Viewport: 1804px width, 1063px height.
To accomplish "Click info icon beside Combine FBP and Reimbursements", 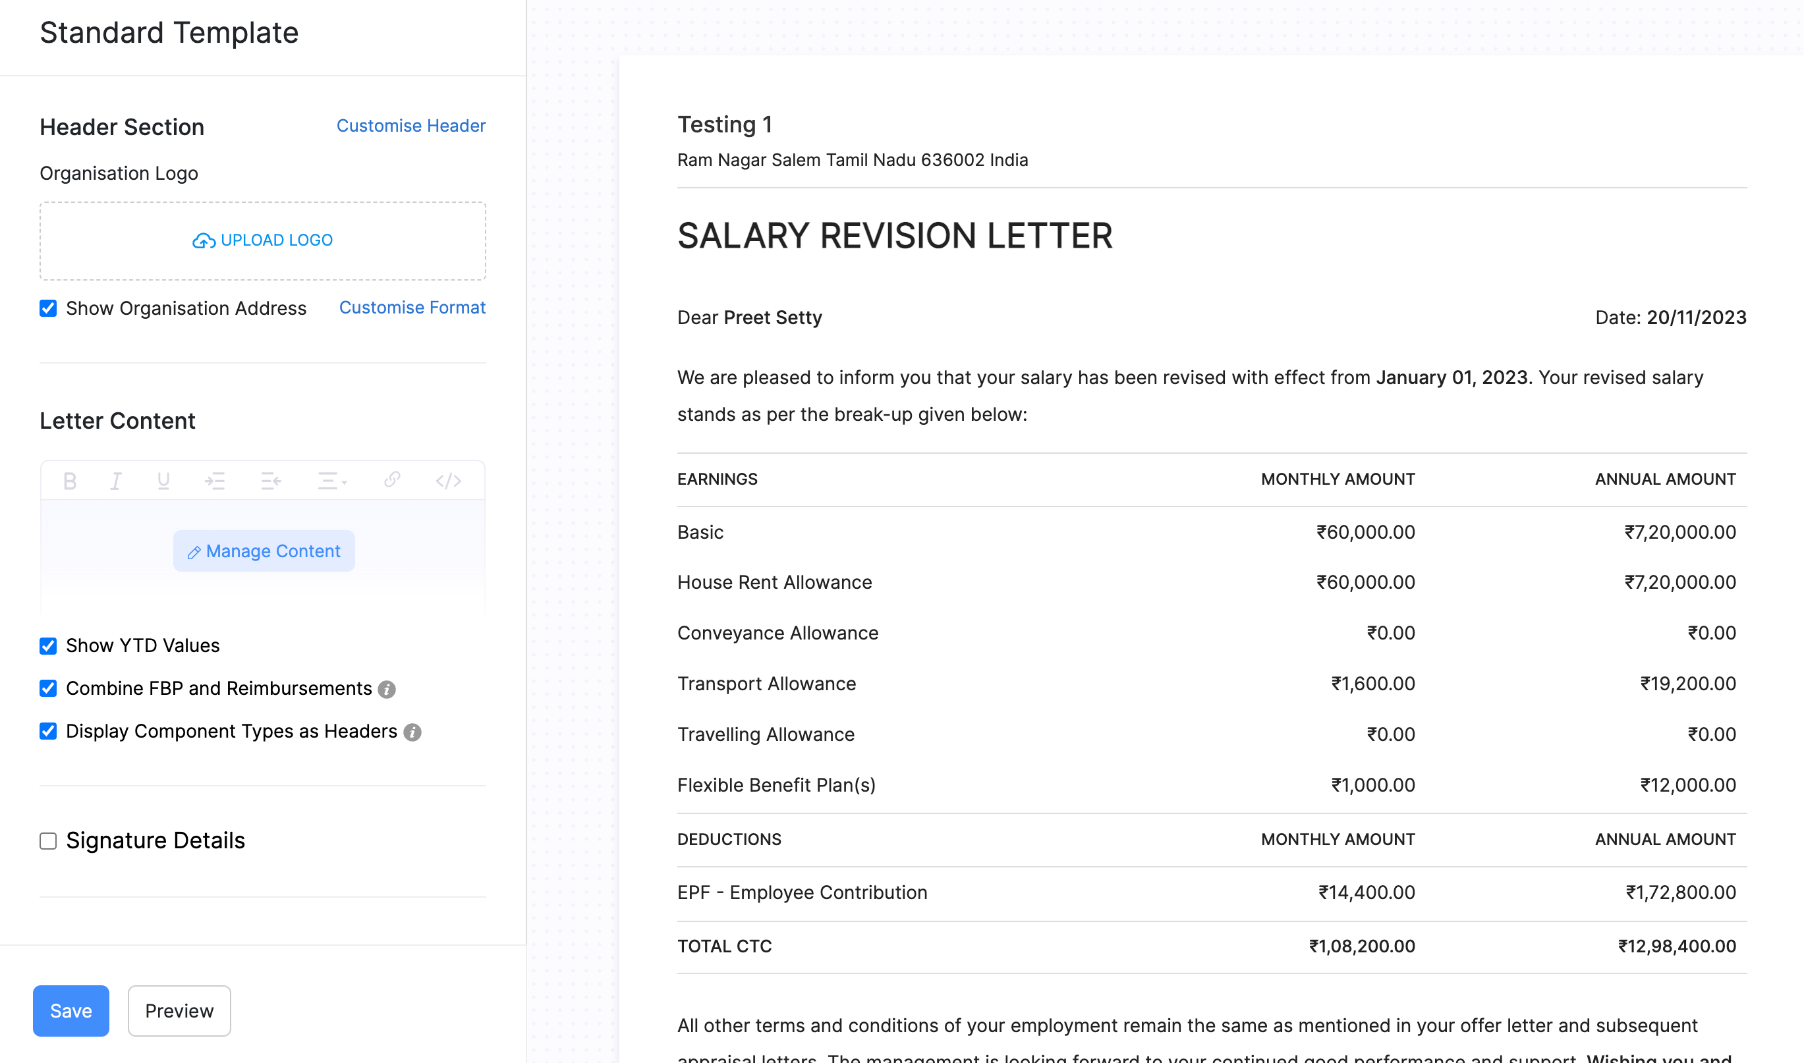I will (387, 689).
